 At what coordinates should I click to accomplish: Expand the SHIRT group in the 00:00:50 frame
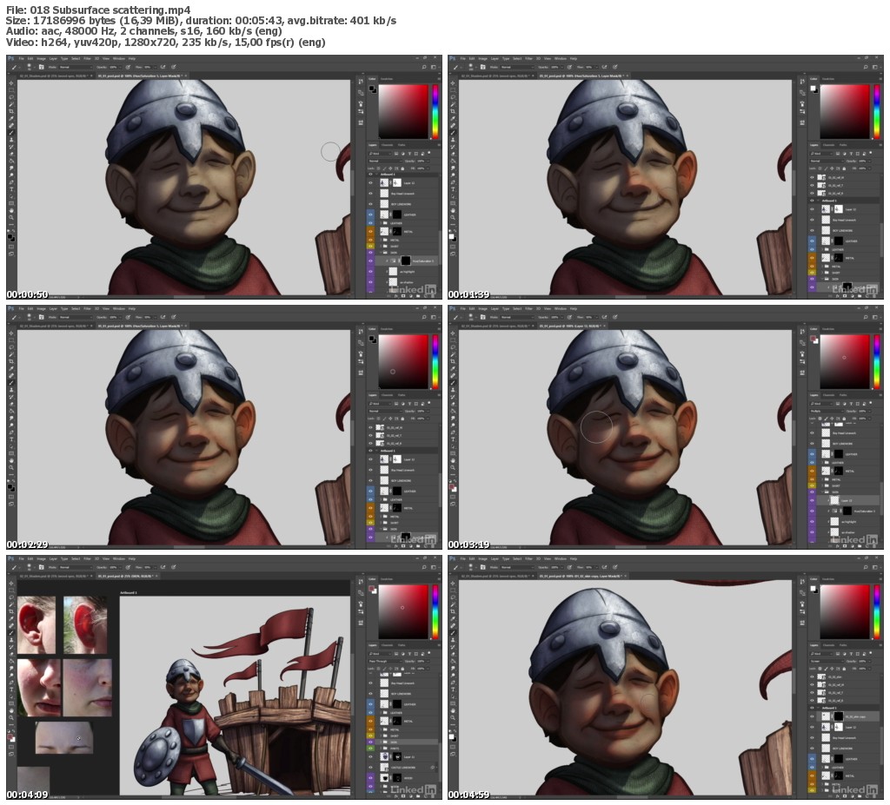point(381,247)
